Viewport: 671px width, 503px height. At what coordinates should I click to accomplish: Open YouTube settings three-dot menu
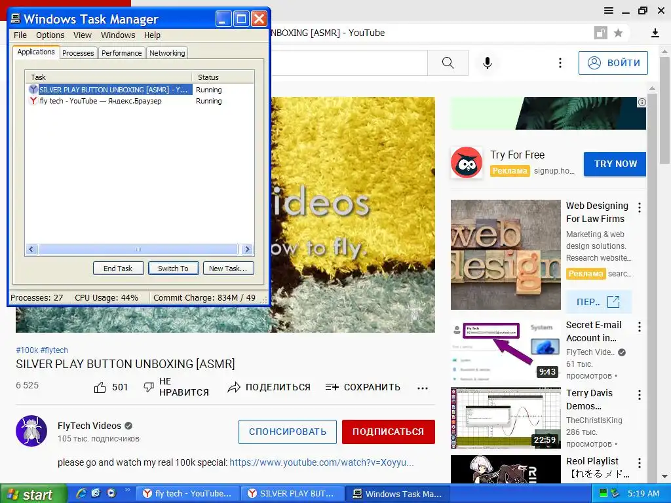pos(560,63)
